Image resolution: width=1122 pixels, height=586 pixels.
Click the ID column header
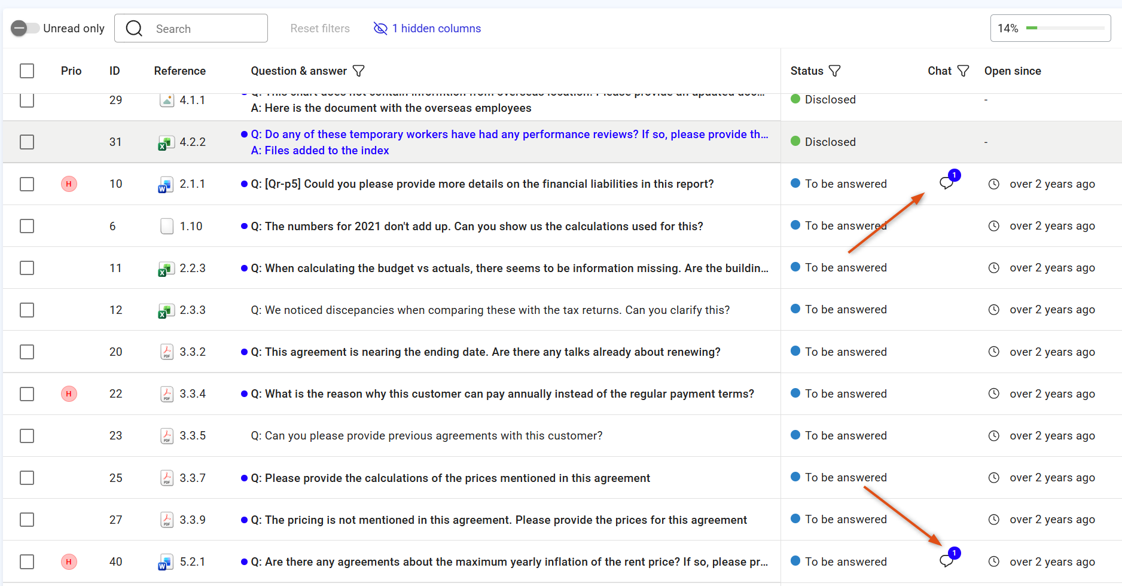(115, 71)
